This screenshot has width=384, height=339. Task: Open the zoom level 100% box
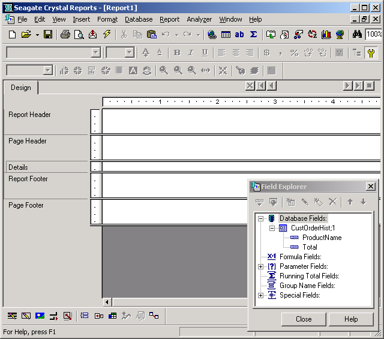(x=373, y=34)
